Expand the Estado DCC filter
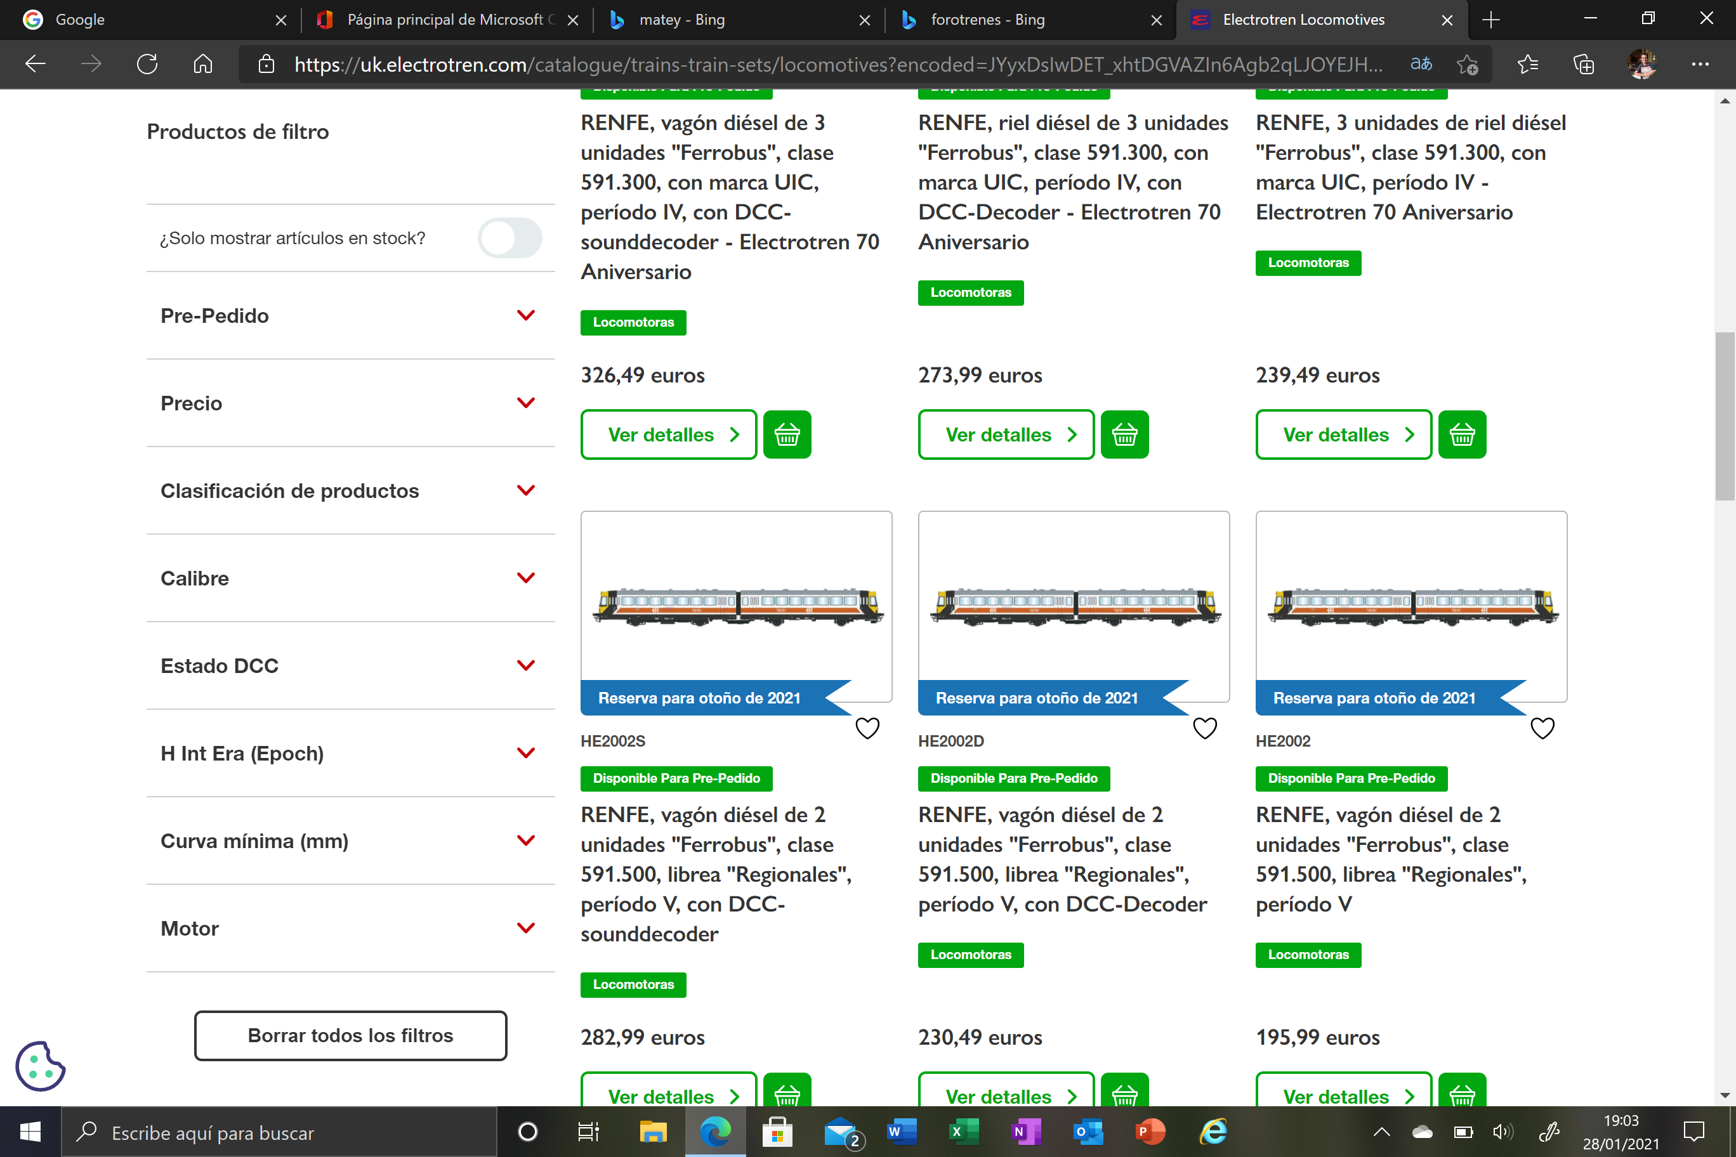1736x1157 pixels. pyautogui.click(x=351, y=665)
